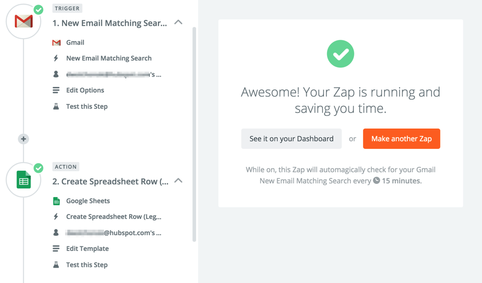Collapse the Create Spreadsheet Row action step
The image size is (482, 283).
178,181
